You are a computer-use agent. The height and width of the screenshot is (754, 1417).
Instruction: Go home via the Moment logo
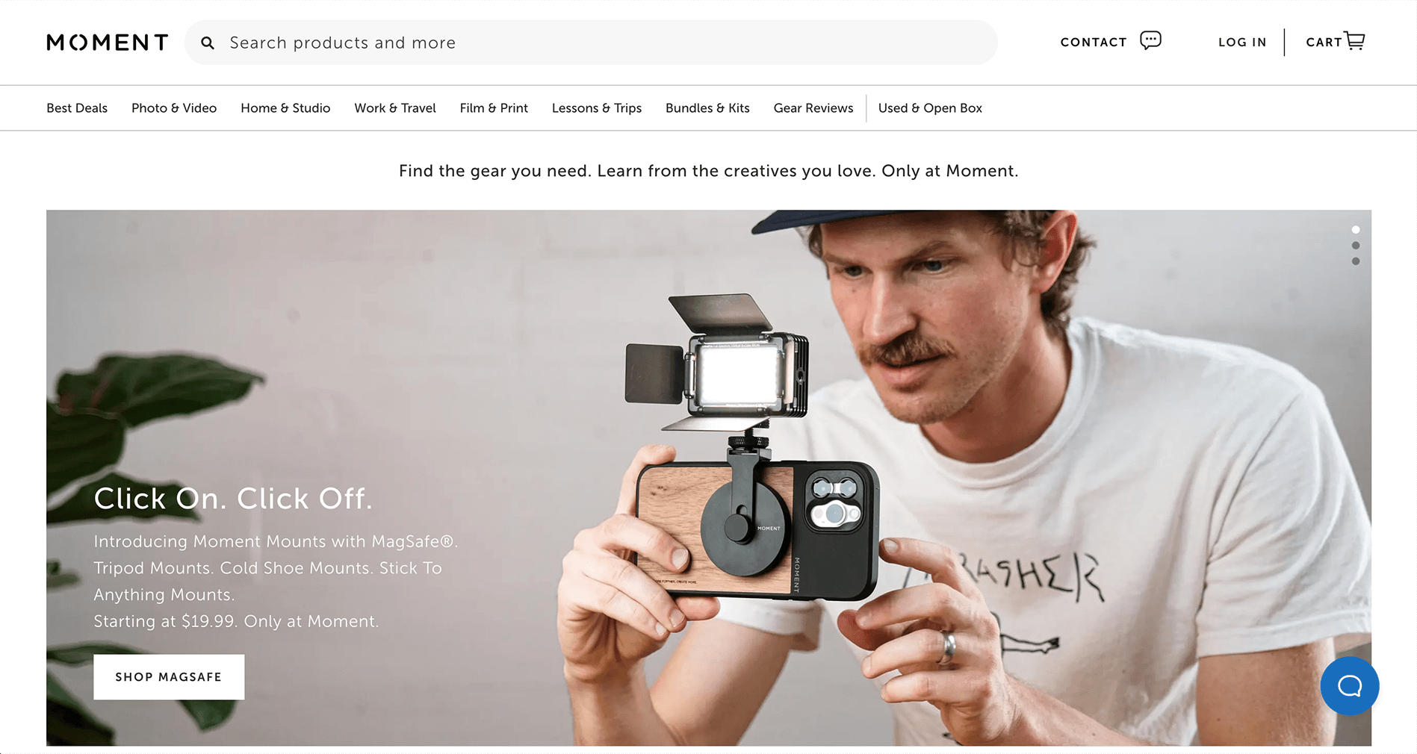(108, 43)
